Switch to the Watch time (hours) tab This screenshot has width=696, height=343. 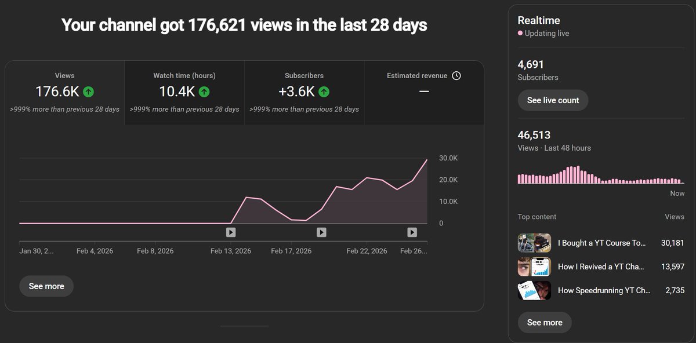click(184, 93)
